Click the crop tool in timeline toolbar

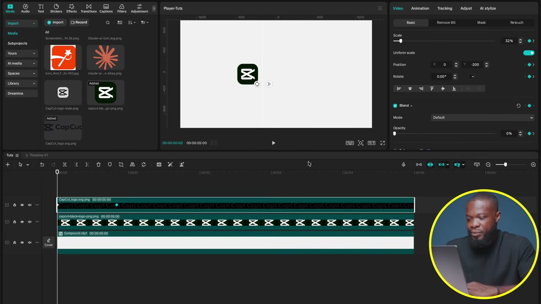pos(121,164)
